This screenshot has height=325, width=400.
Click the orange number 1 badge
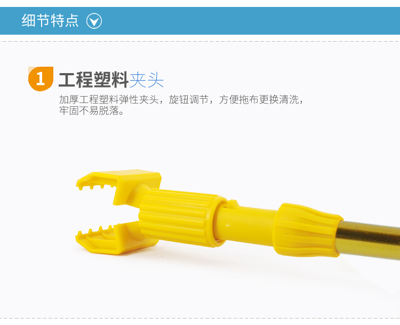pyautogui.click(x=41, y=78)
